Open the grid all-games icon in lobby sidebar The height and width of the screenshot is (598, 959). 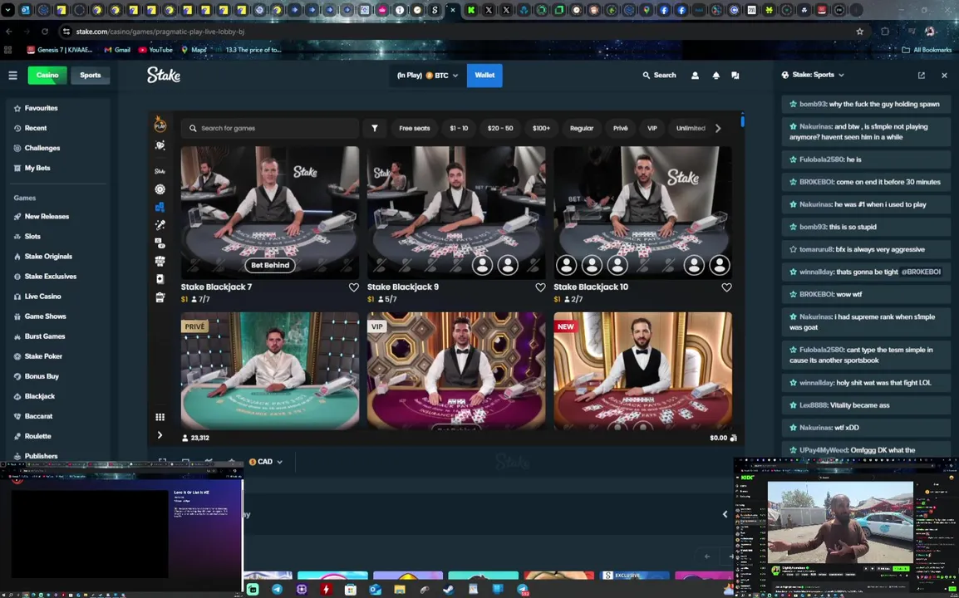pyautogui.click(x=160, y=417)
